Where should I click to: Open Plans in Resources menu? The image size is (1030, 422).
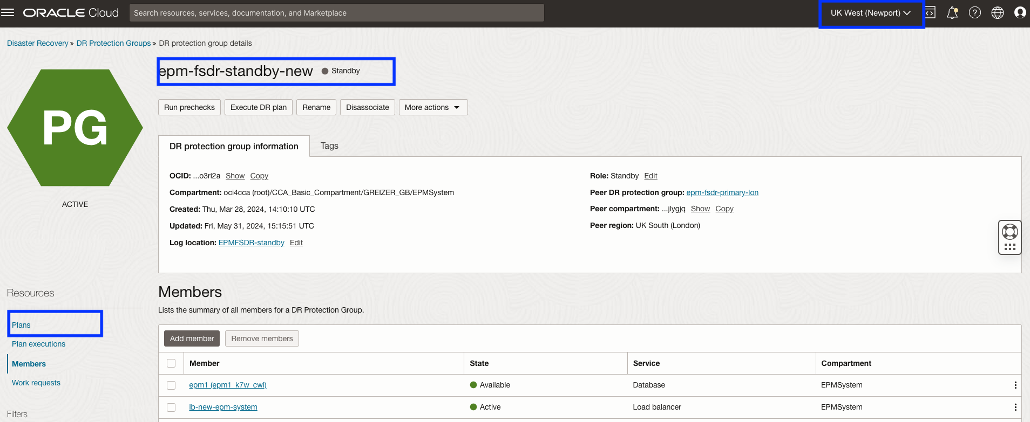pos(21,325)
